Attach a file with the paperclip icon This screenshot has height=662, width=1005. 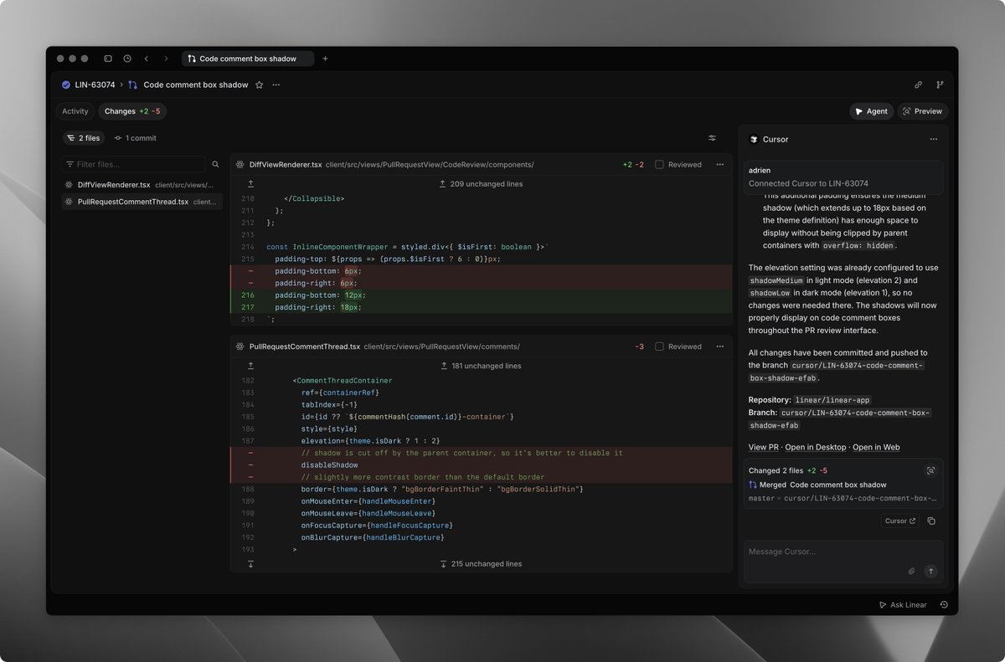912,571
